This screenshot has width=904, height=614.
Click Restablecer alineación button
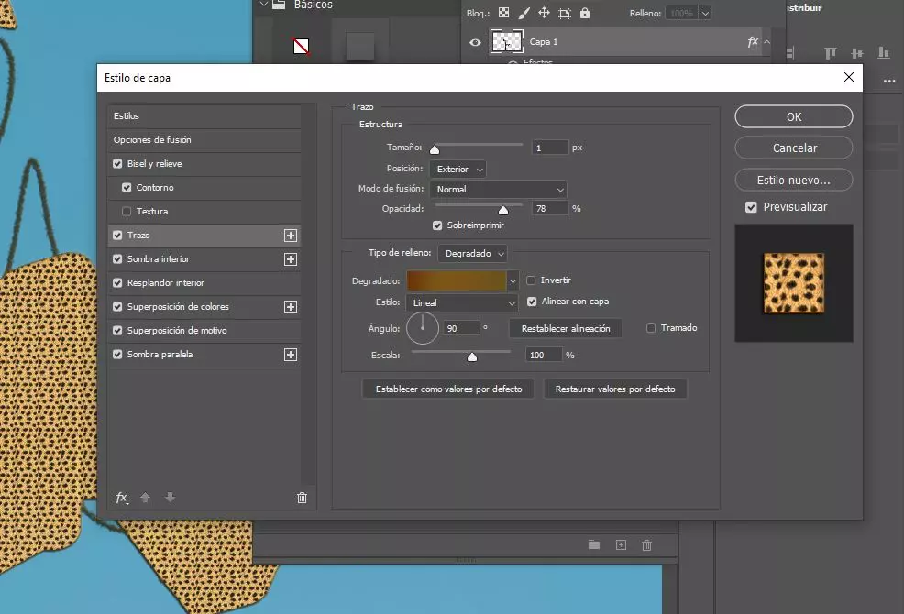tap(566, 328)
